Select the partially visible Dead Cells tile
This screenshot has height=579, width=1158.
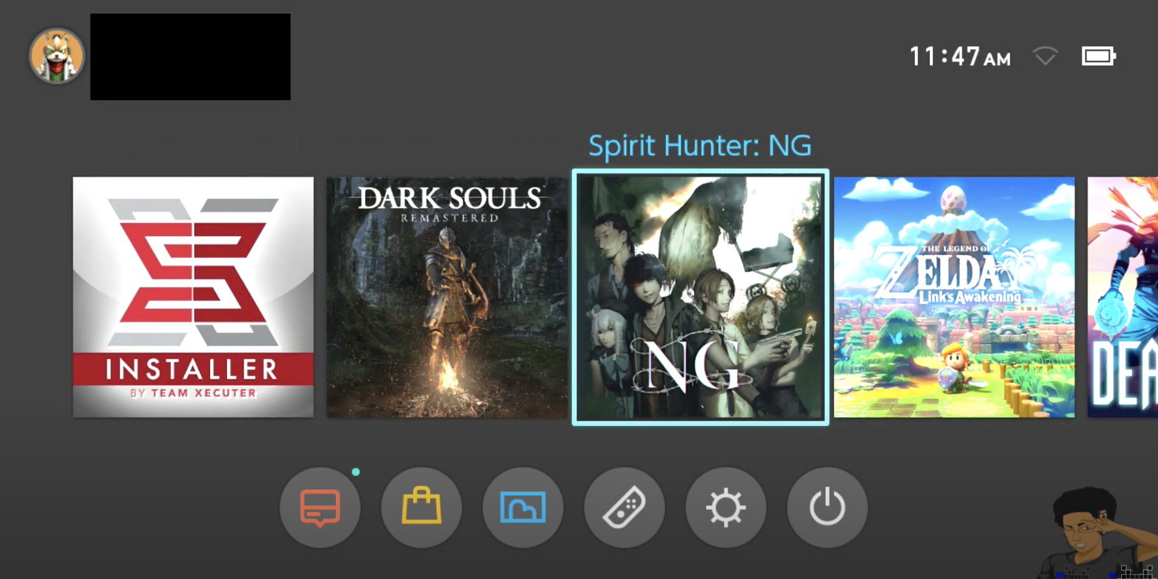pos(1122,297)
